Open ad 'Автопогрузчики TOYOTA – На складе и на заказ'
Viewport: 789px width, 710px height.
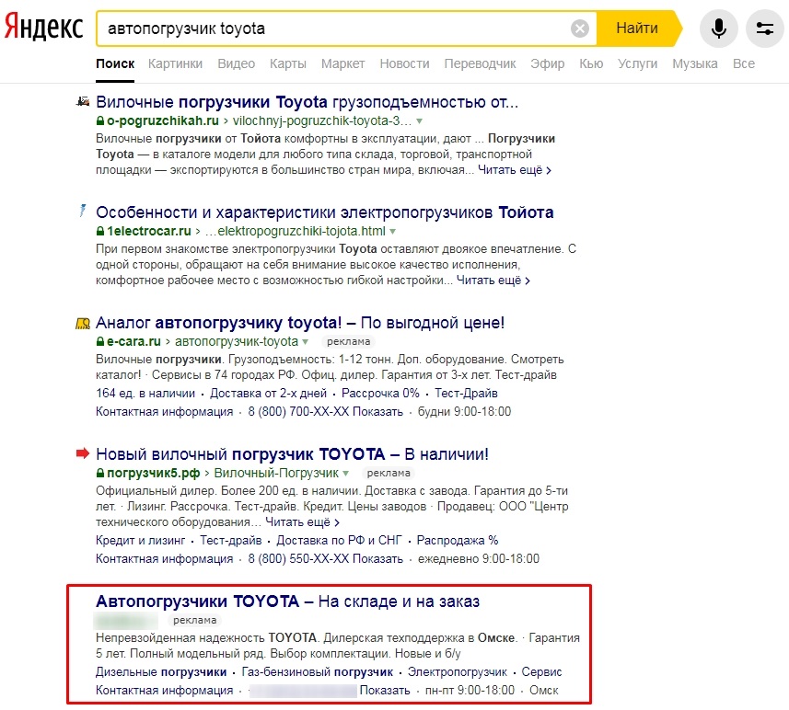(288, 601)
